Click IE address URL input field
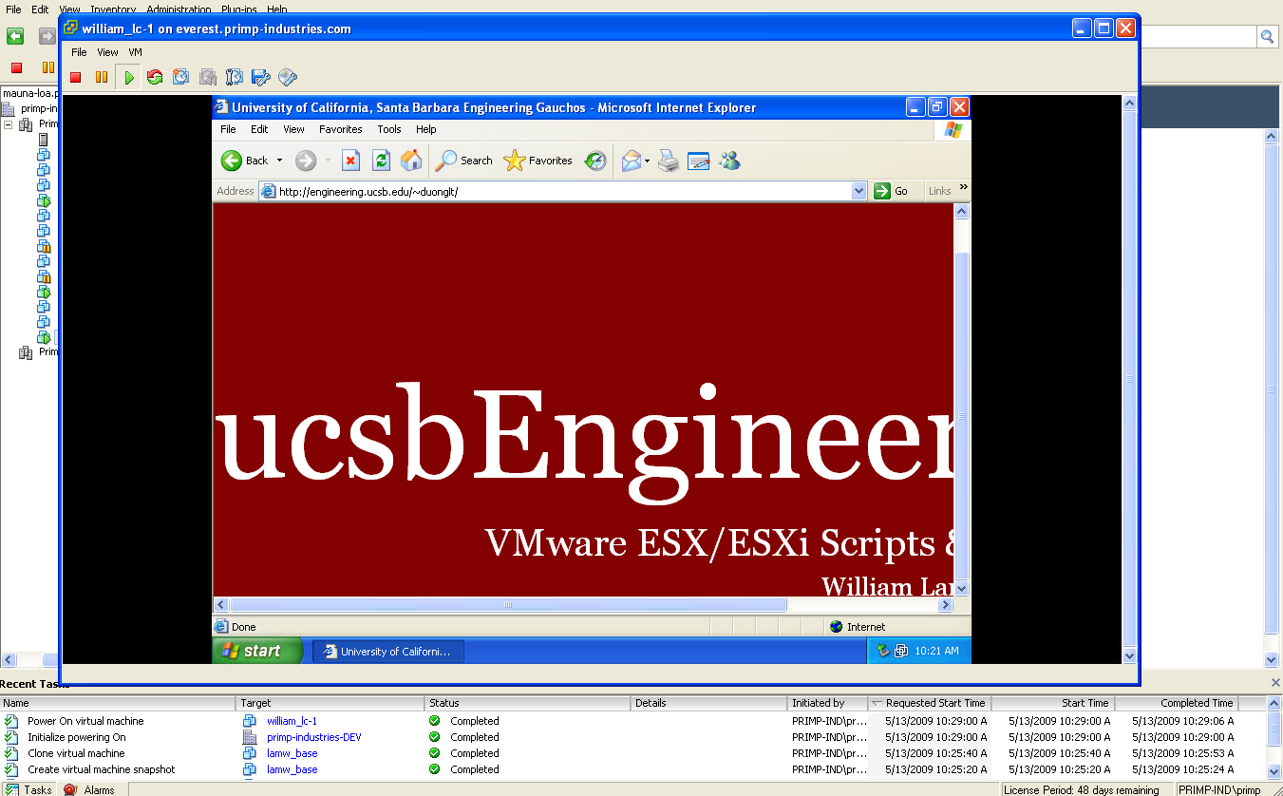This screenshot has width=1283, height=796. pyautogui.click(x=564, y=191)
